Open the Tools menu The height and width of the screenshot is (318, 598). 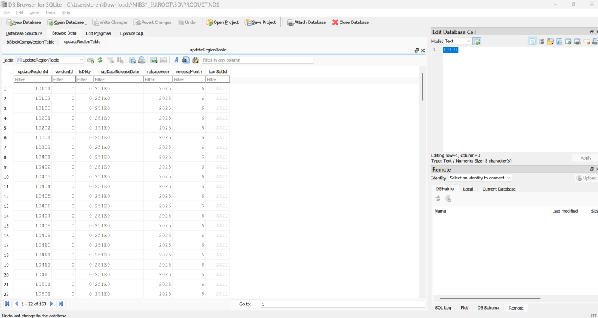50,13
